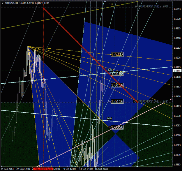Click the 1.6328 price axis label
Image resolution: width=182 pixels, height=171 pixels.
tap(177, 19)
